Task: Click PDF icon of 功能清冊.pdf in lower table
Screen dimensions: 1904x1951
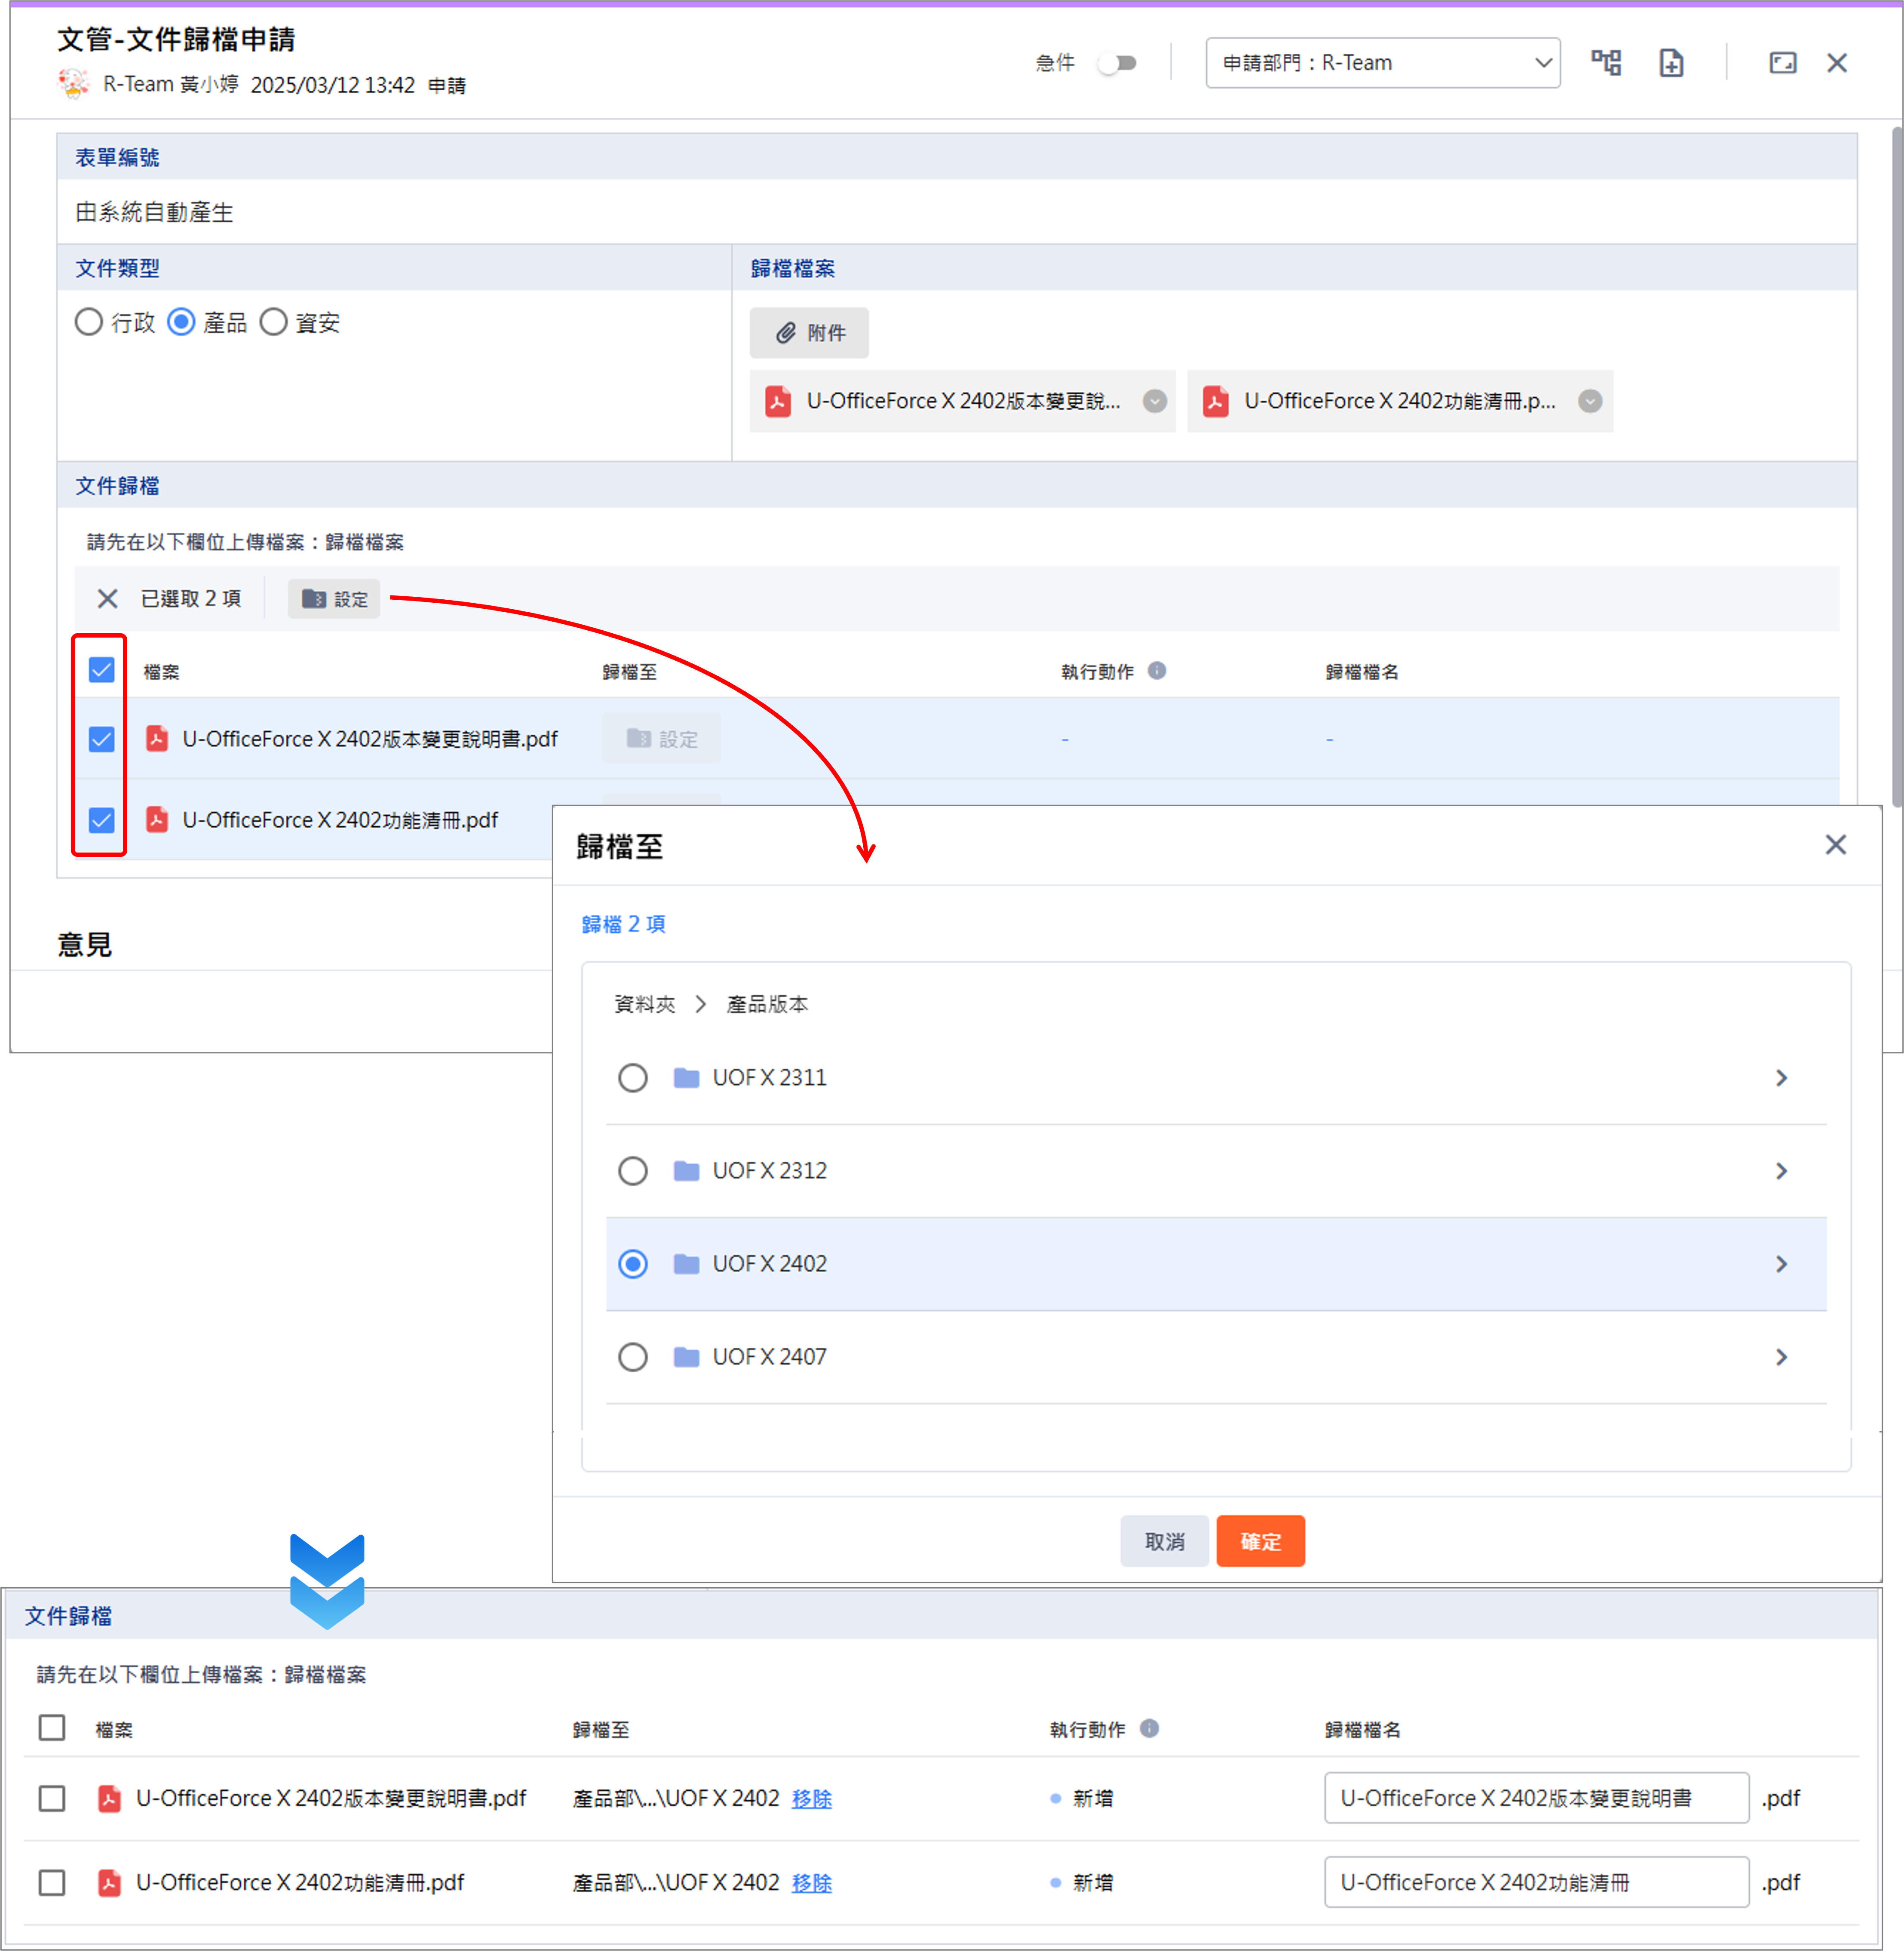Action: 110,1882
